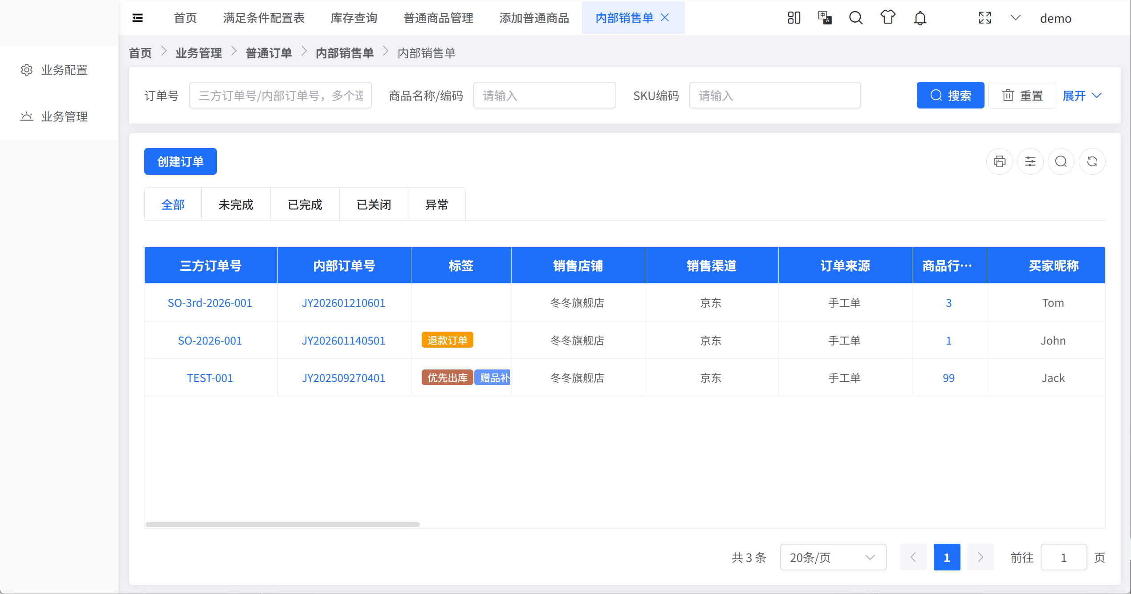Focus the SKU编码 input field
Screen dimensions: 1131x594
(x=775, y=96)
